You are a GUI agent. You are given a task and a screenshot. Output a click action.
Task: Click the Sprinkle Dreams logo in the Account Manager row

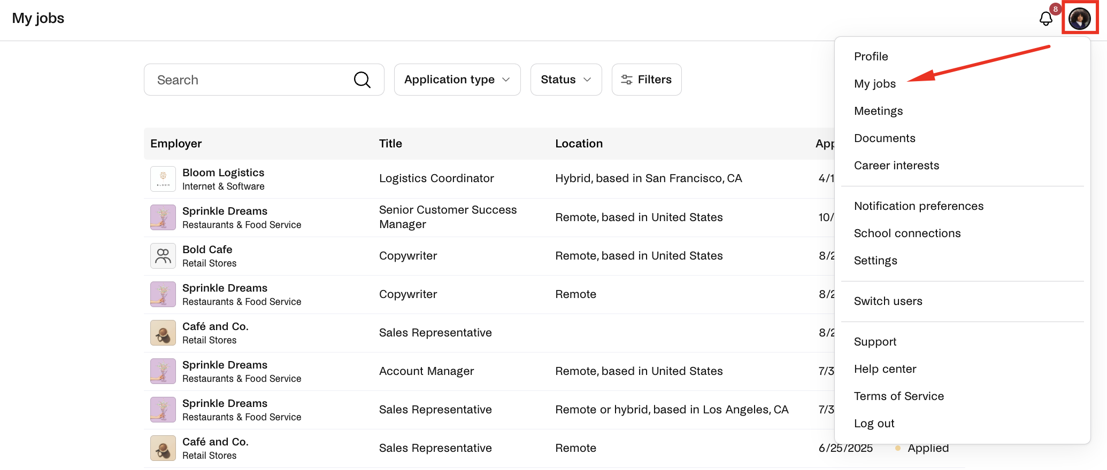pos(163,371)
